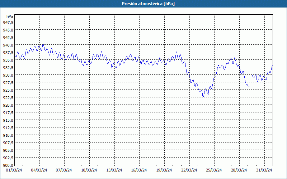Click the 915,0 y-axis label
This screenshot has width=287, height=179.
coord(8,120)
